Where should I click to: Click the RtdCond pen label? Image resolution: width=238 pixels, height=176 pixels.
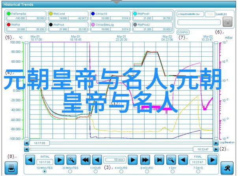point(59,14)
